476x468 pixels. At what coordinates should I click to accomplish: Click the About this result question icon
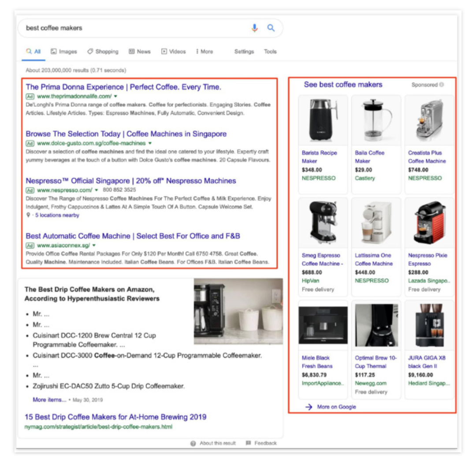point(193,443)
